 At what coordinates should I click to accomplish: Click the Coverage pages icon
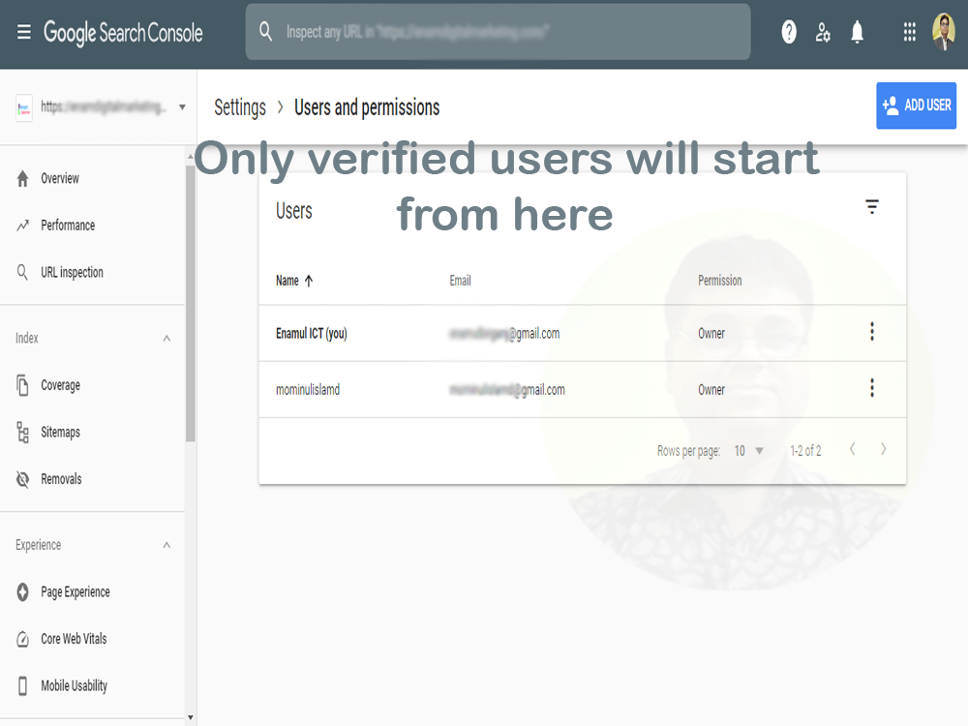pyautogui.click(x=23, y=385)
